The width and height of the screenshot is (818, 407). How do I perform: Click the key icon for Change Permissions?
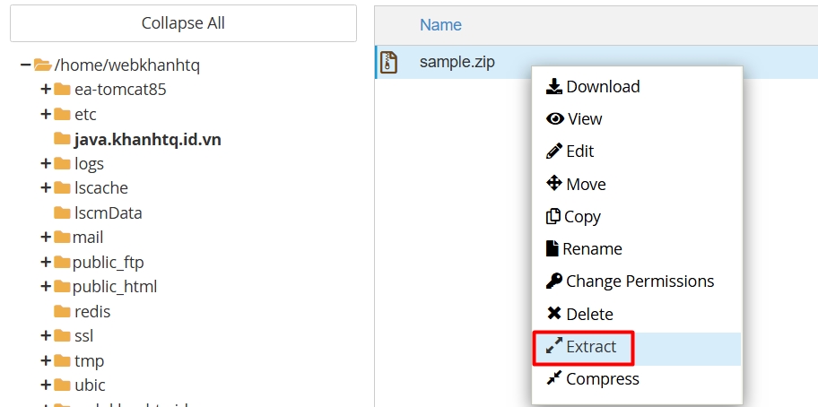pyautogui.click(x=553, y=281)
